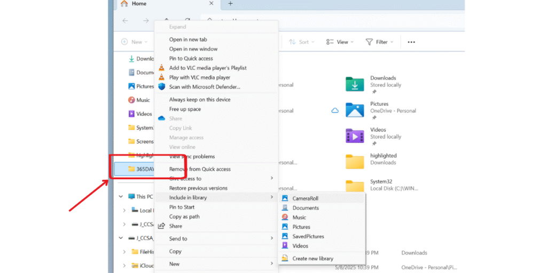Image resolution: width=547 pixels, height=273 pixels.
Task: Click the Music icon in the sidebar
Action: (131, 100)
